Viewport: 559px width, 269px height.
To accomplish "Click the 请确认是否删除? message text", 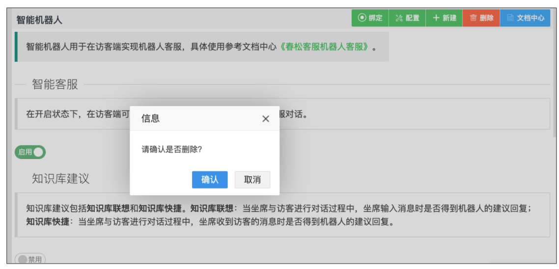I will 172,150.
